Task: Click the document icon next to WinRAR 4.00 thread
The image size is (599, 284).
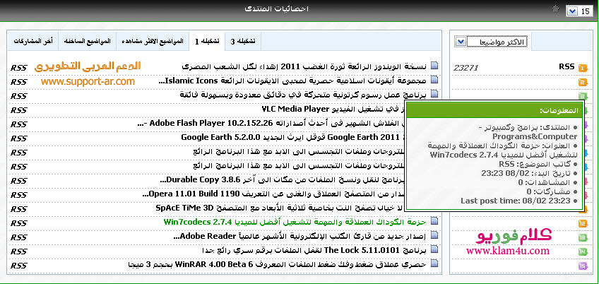Action: [434, 265]
